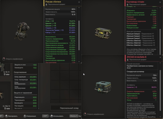Screen dimensions: 163x119
Task: Close the ZIVCAS ArcticSafe-6 info panel
Action: (160, 57)
